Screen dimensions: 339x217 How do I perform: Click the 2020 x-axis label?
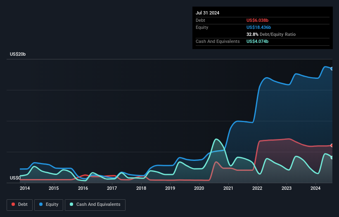pos(199,188)
